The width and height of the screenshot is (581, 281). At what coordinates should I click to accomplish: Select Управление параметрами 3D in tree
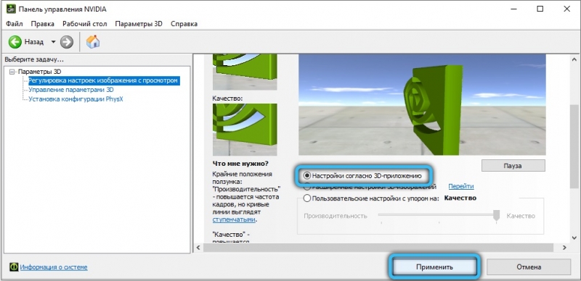click(x=71, y=90)
